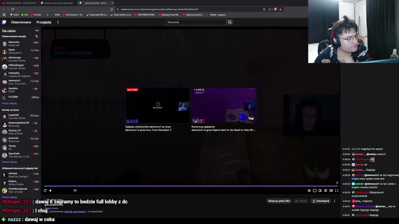Collapse the Dla ciebie sidebar

click(x=37, y=30)
